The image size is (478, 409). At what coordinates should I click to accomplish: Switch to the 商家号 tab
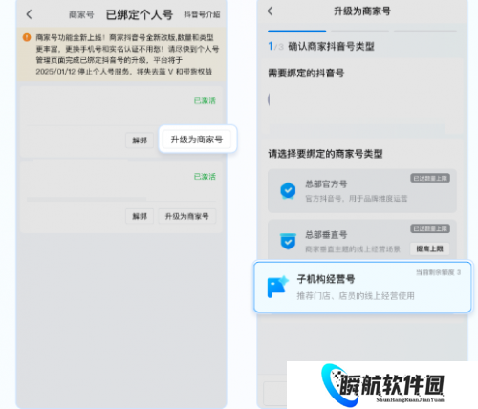[81, 14]
